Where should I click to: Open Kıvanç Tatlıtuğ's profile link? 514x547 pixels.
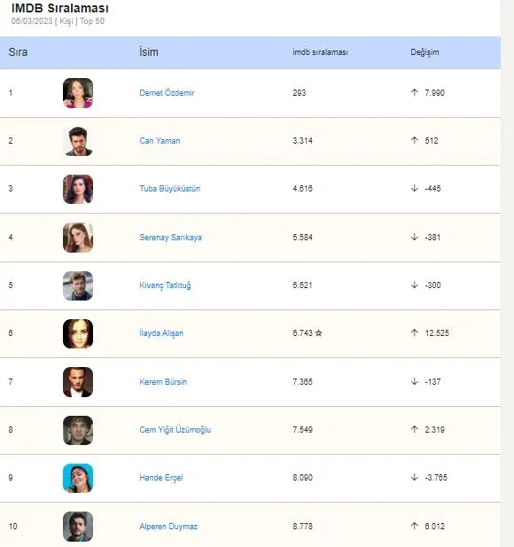pyautogui.click(x=165, y=285)
